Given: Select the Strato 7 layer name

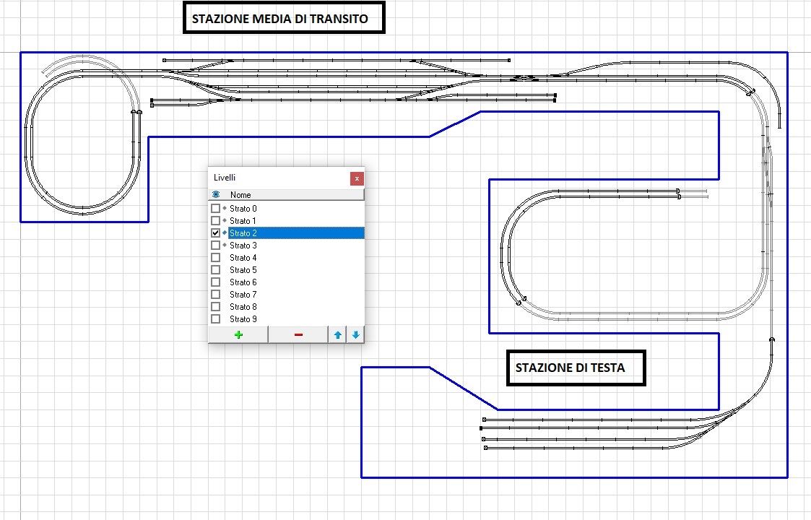Looking at the screenshot, I should pos(243,295).
